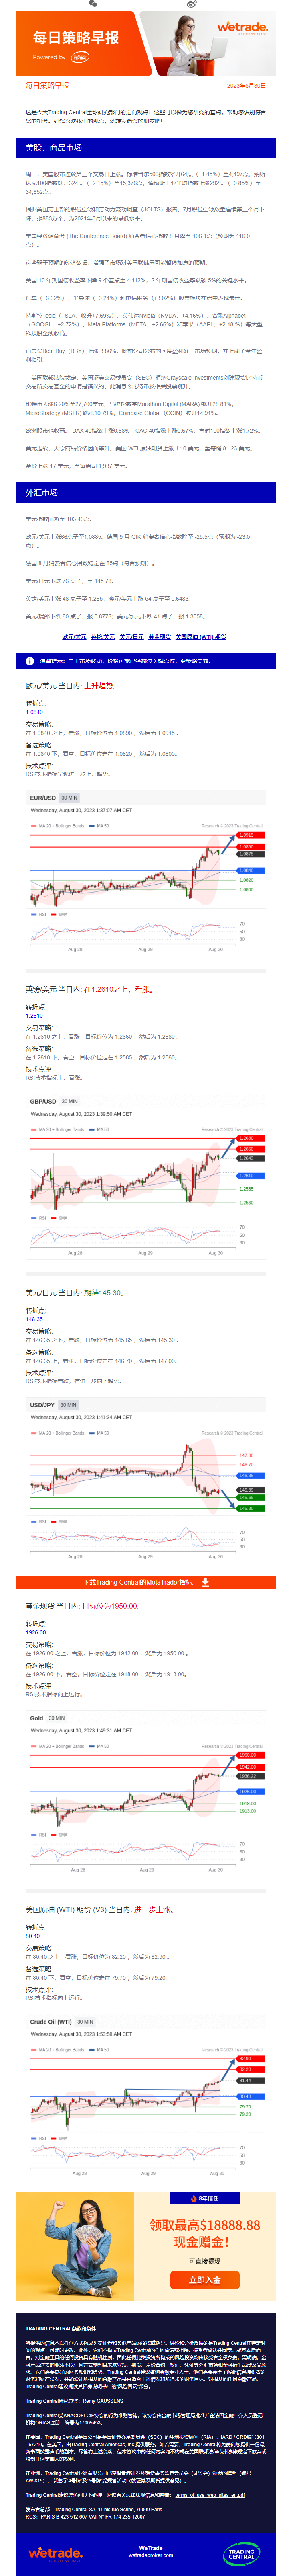Viewport: 291px width, 2576px height.
Task: Click the pivot value 1.2610
Action: [x=34, y=1016]
